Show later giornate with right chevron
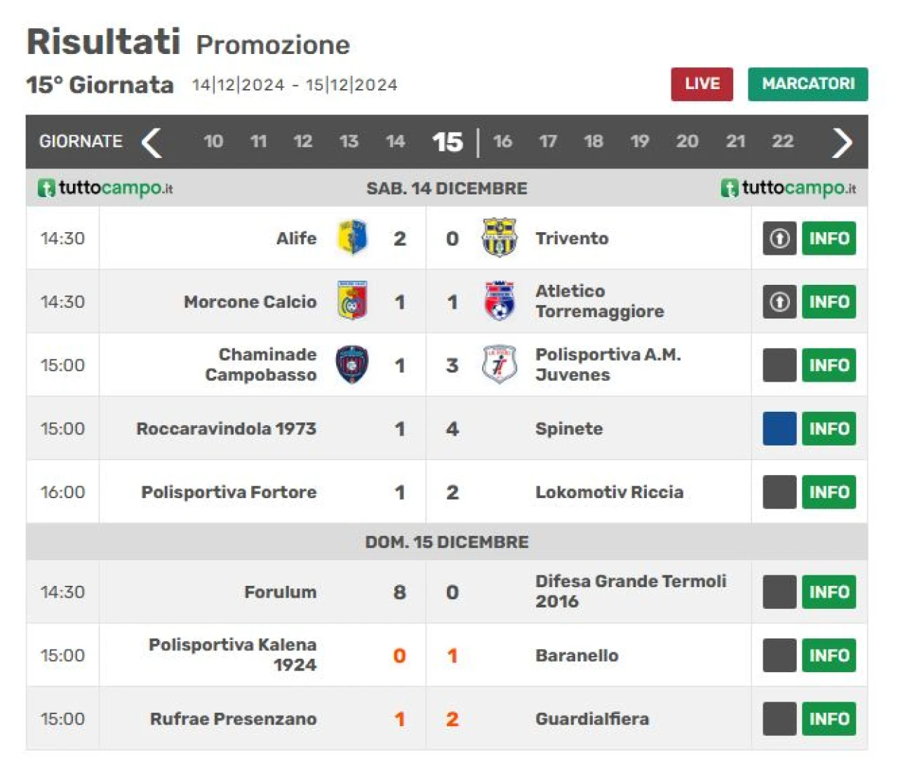 tap(842, 142)
